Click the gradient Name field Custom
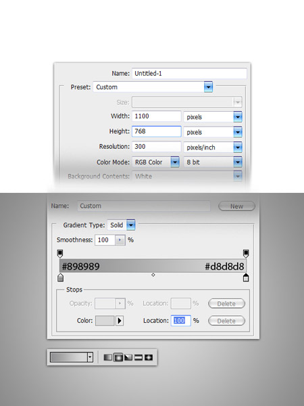Image resolution: width=304 pixels, height=406 pixels. click(144, 206)
